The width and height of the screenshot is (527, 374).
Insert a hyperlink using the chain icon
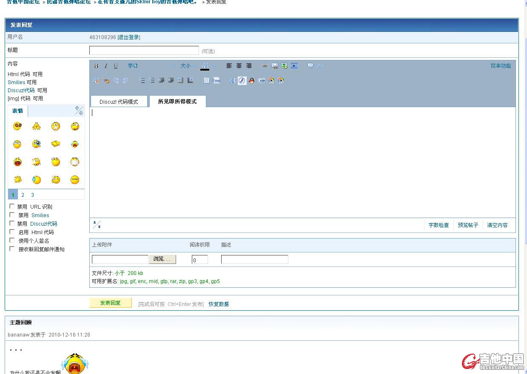click(x=265, y=66)
